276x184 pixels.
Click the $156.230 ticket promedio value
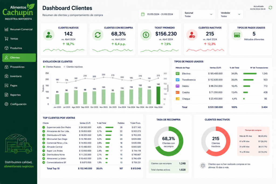[x=166, y=34]
